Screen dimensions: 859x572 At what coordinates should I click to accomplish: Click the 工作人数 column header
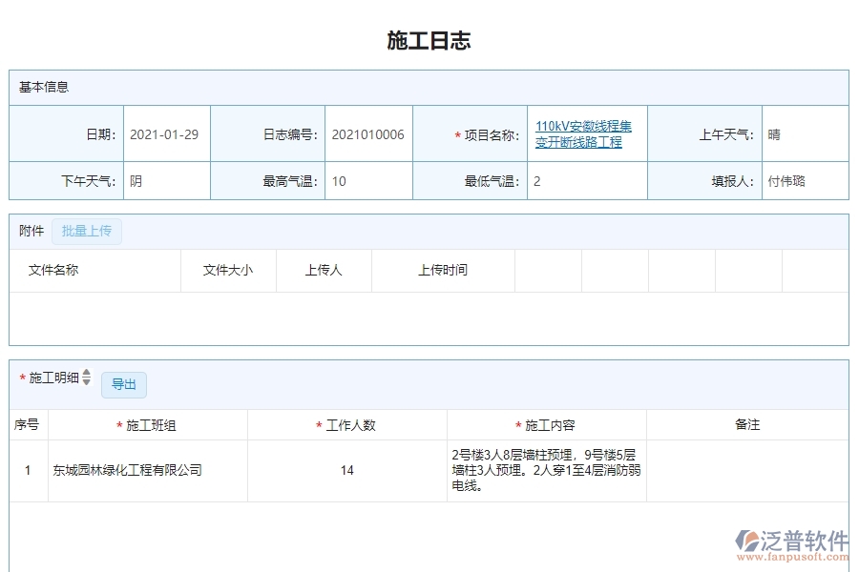pyautogui.click(x=347, y=424)
